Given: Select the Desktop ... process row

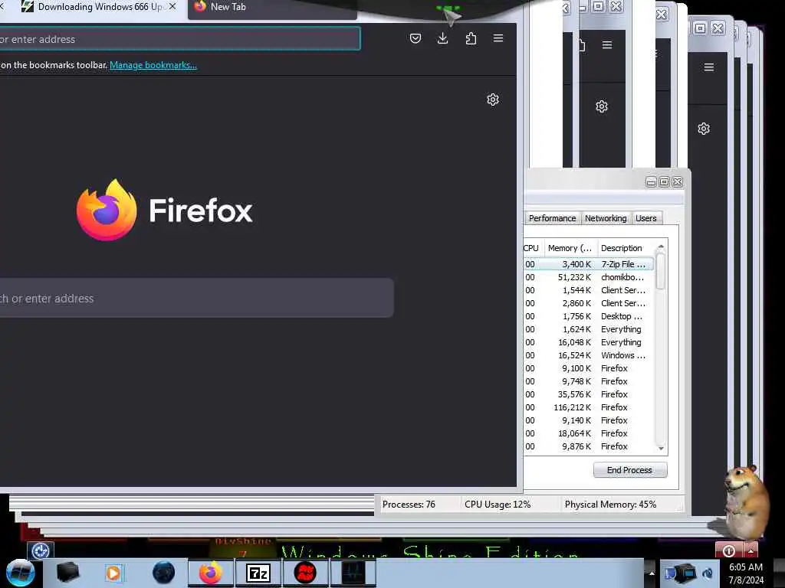Looking at the screenshot, I should pos(588,316).
